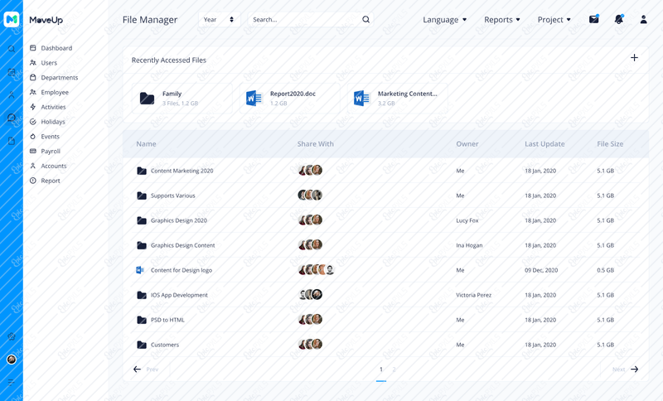Open the mail icon in header
Viewport: 663px width, 401px height.
coord(594,19)
